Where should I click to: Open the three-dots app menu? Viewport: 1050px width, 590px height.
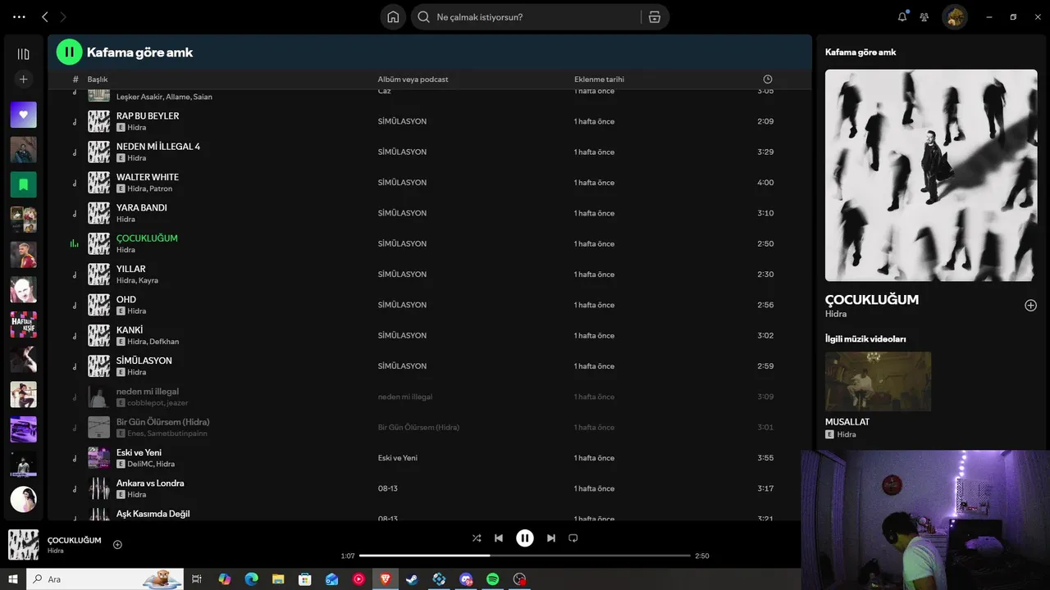(19, 16)
